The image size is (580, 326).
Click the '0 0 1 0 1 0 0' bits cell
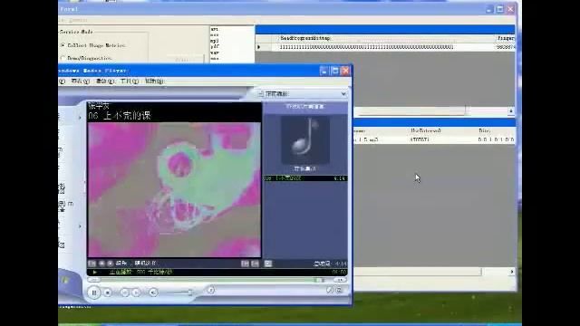pos(496,140)
